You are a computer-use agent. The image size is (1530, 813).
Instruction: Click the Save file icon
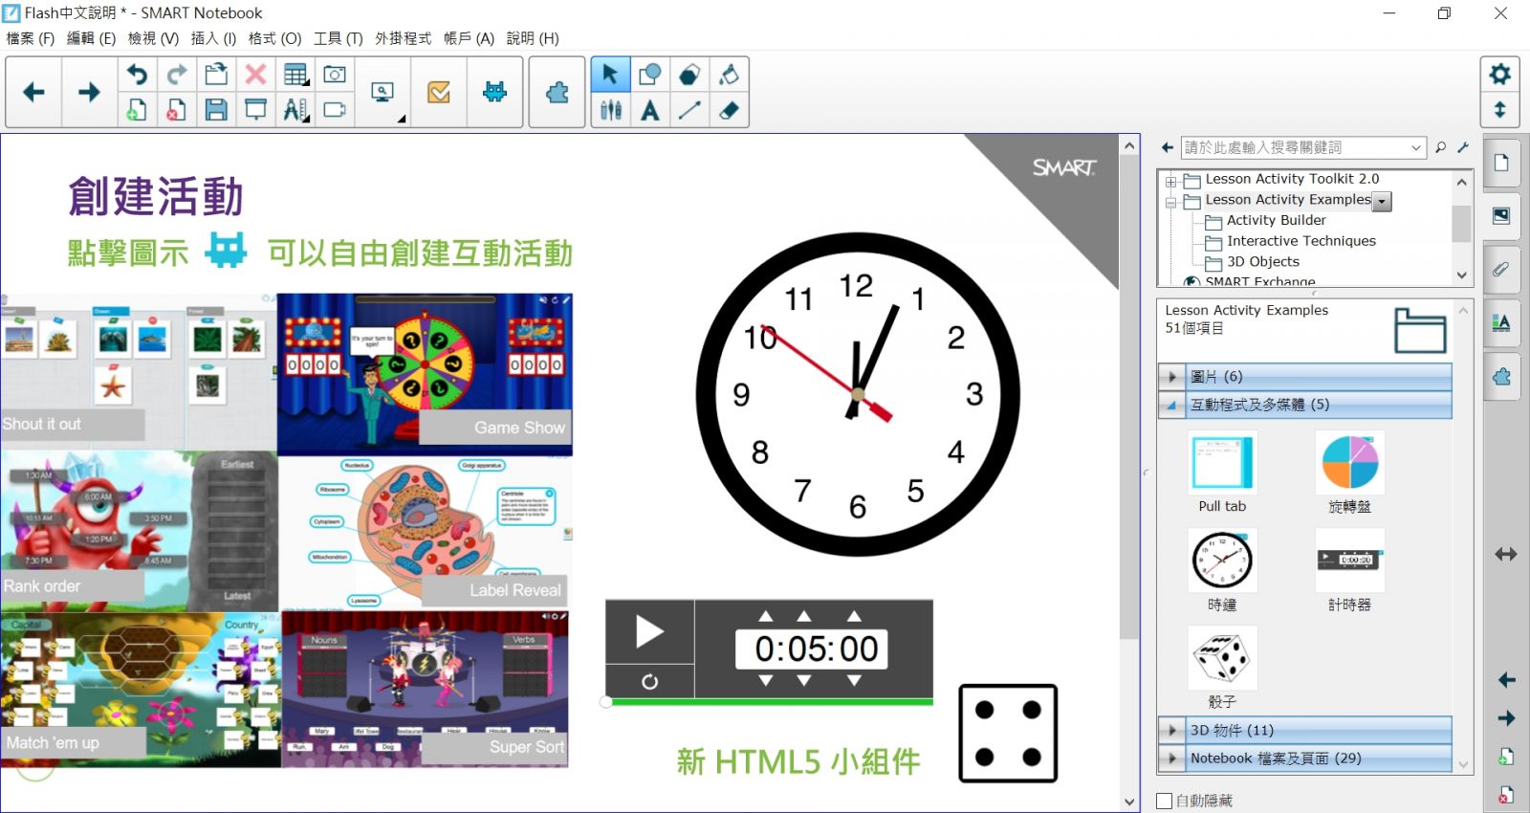click(x=216, y=110)
